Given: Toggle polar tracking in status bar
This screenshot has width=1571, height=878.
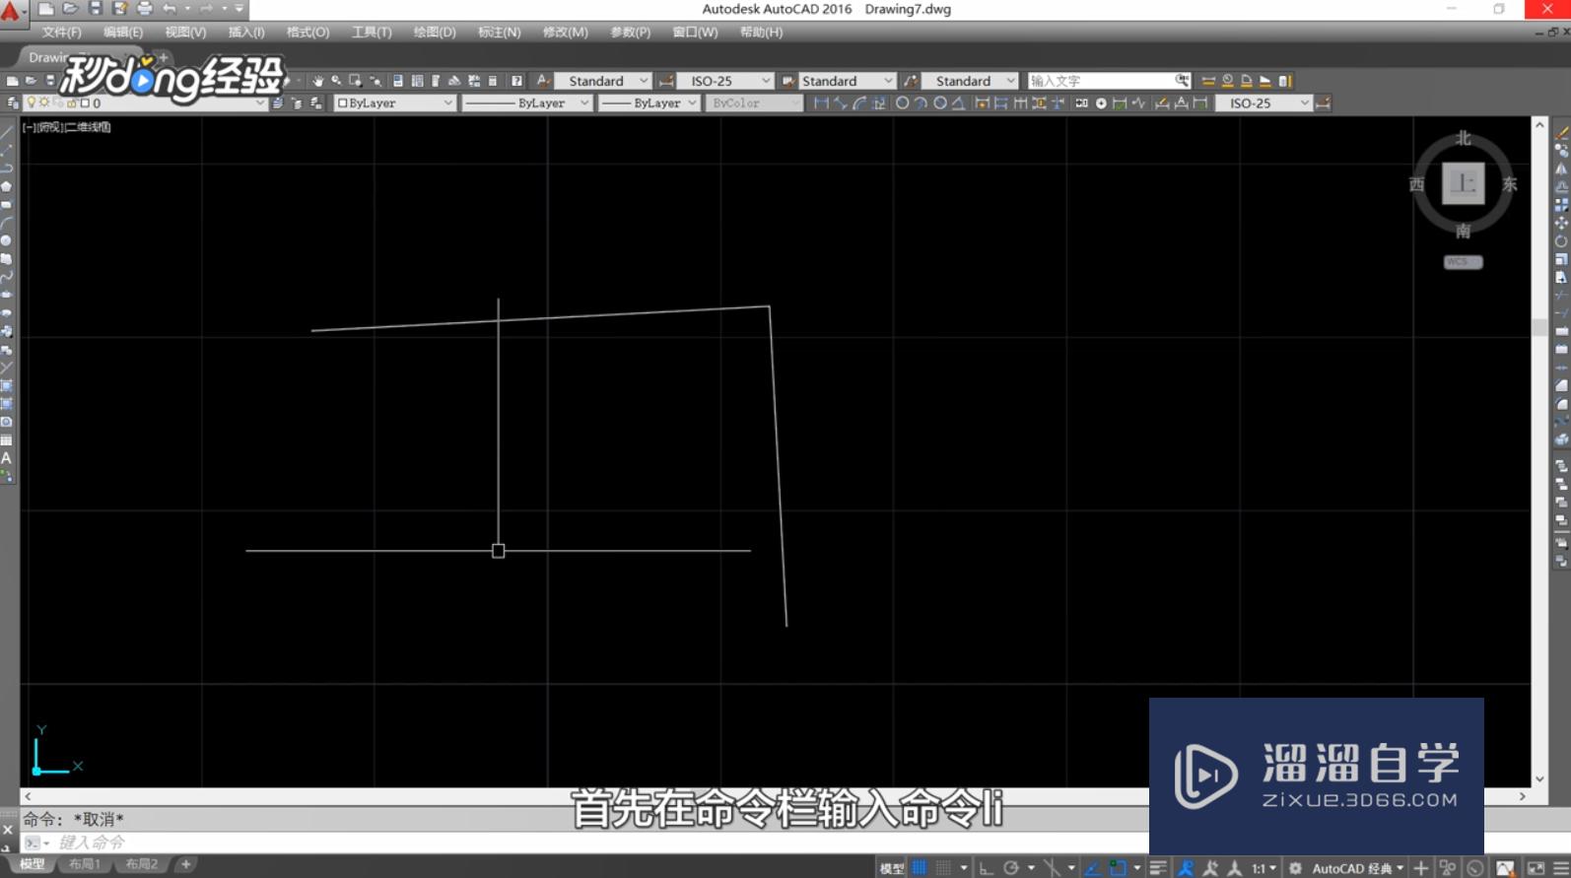Looking at the screenshot, I should [x=1011, y=868].
